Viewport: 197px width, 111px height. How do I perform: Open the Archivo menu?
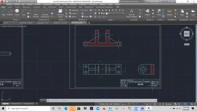[9, 4]
